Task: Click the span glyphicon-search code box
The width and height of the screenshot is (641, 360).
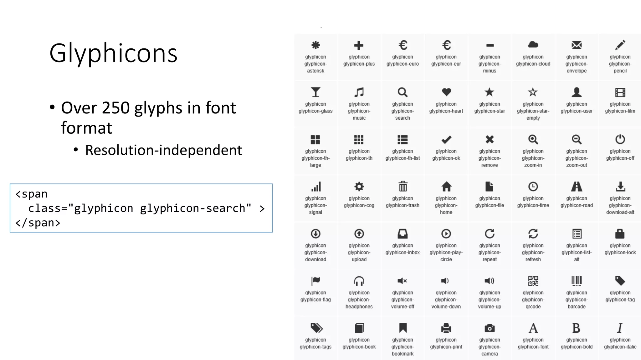Action: [141, 208]
